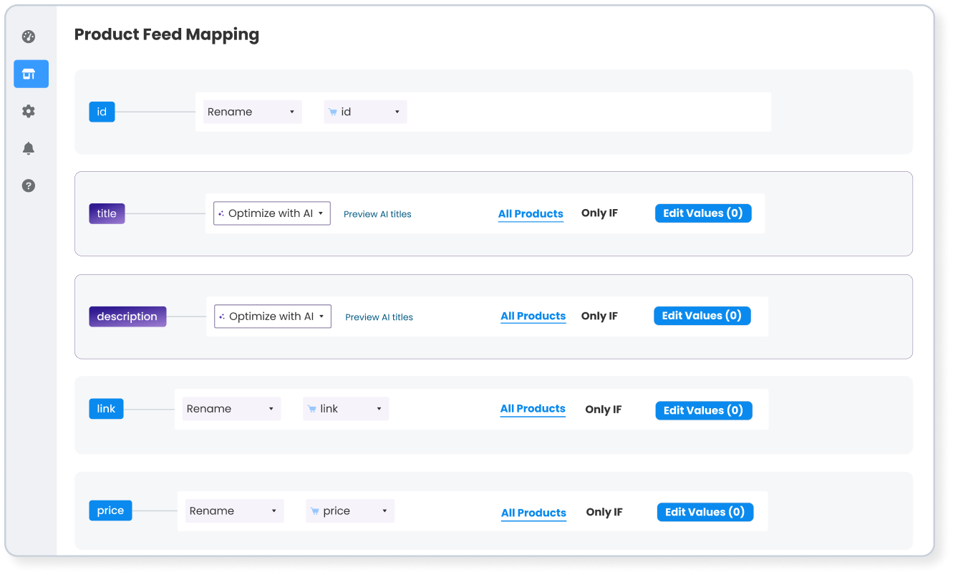This screenshot has width=953, height=575.
Task: Select the store feed icon in sidebar
Action: tap(31, 74)
